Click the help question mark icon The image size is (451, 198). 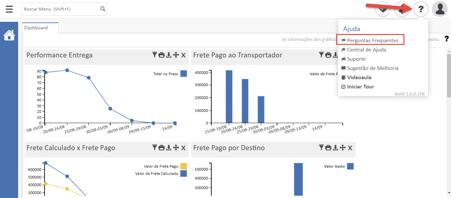pyautogui.click(x=421, y=9)
